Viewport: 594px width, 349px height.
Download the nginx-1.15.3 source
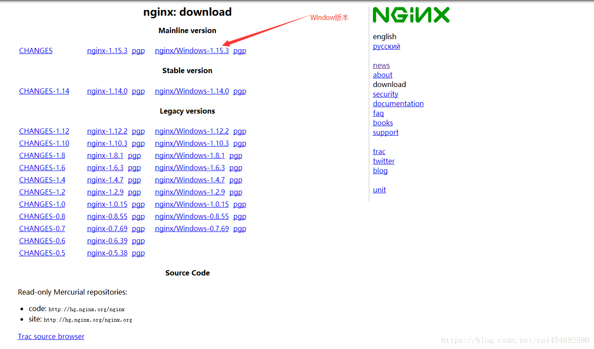click(107, 50)
